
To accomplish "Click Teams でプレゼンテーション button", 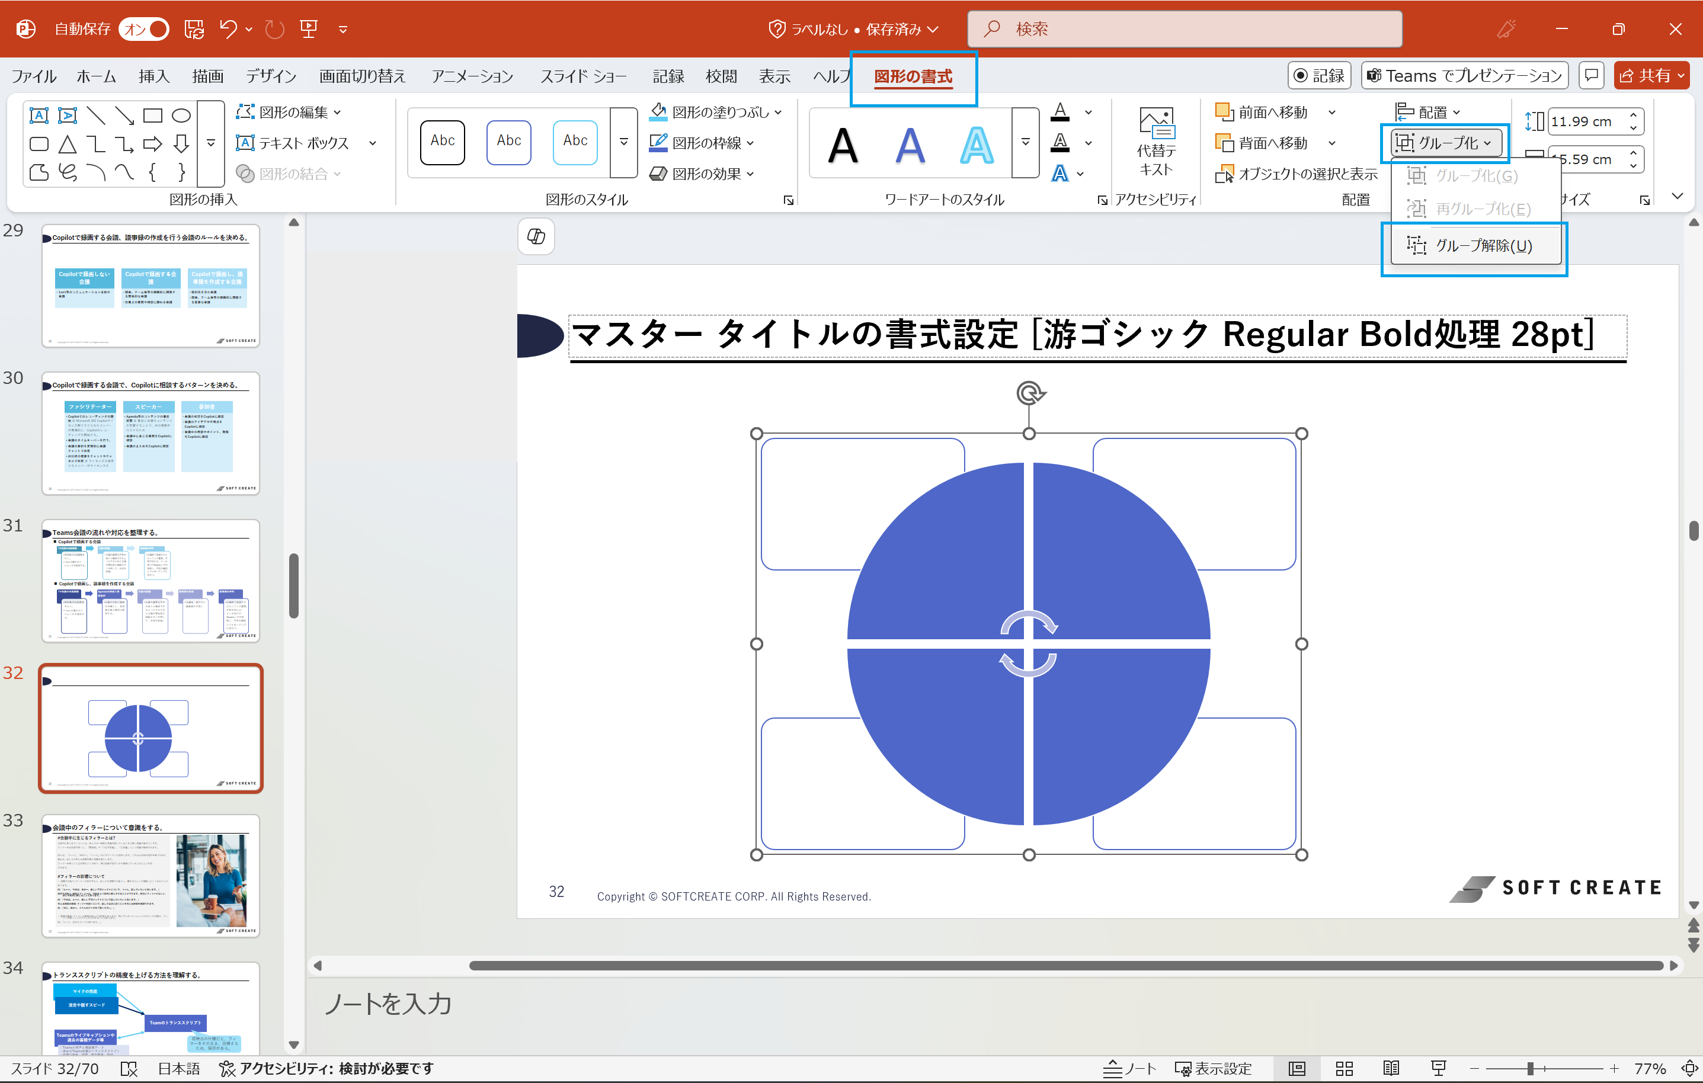I will (1464, 75).
